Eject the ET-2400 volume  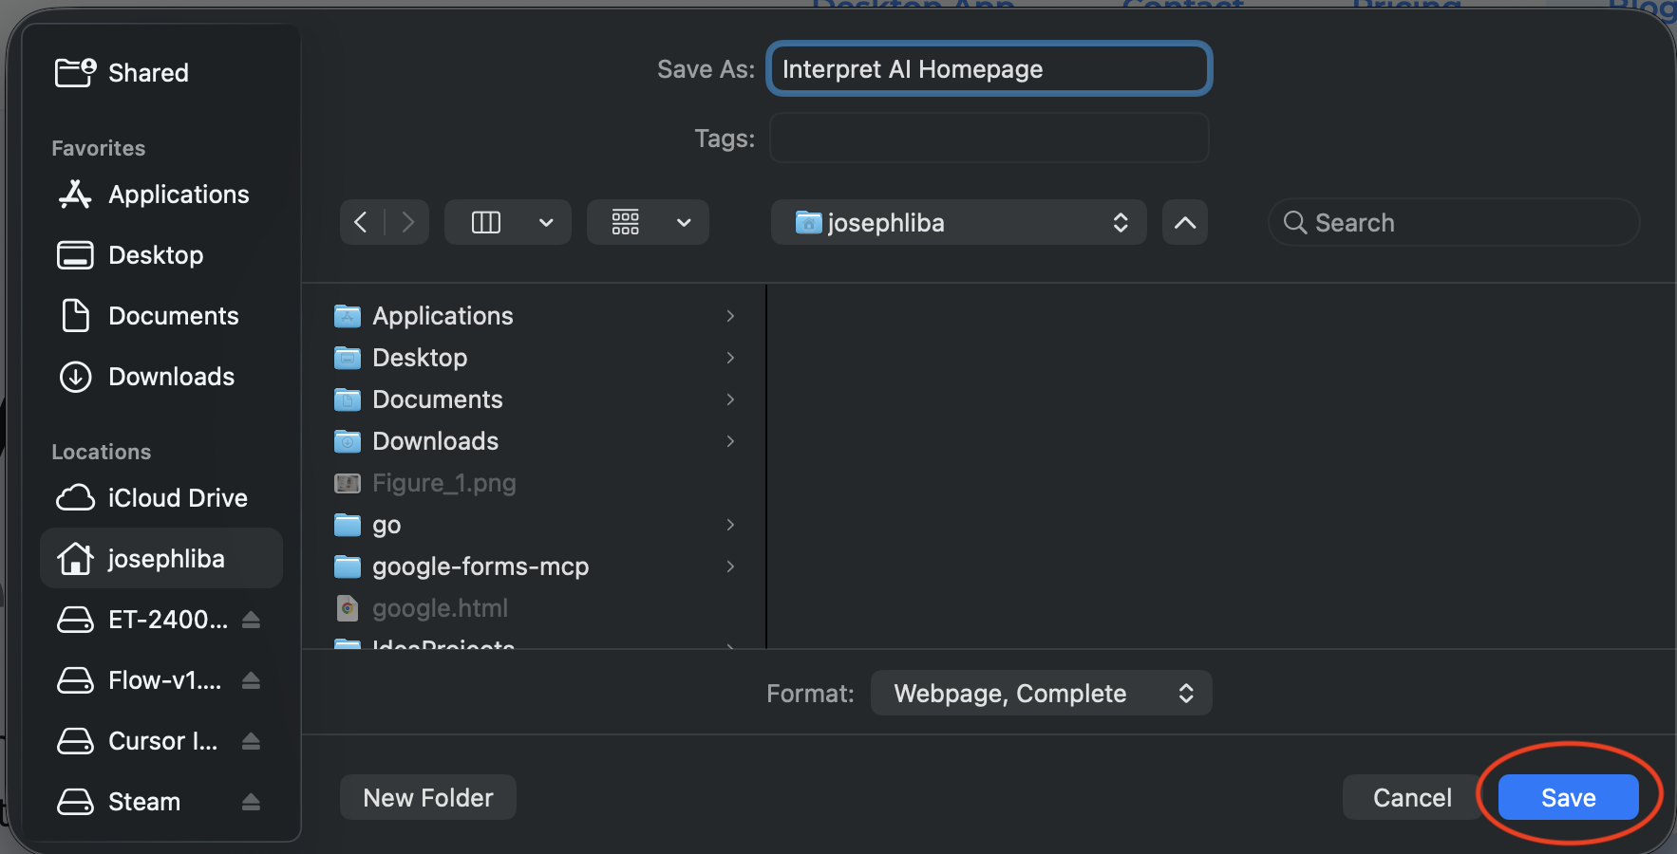[x=251, y=620]
